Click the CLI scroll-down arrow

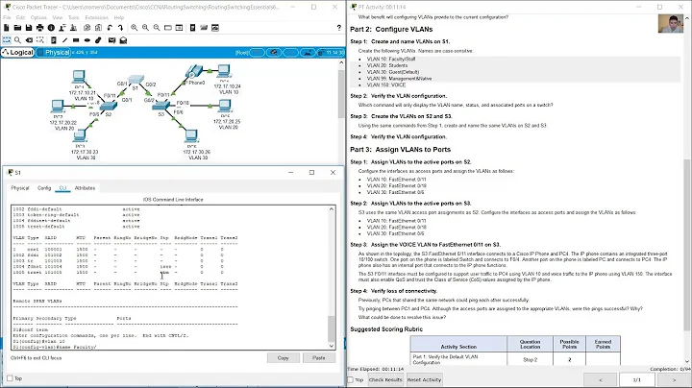coord(332,346)
